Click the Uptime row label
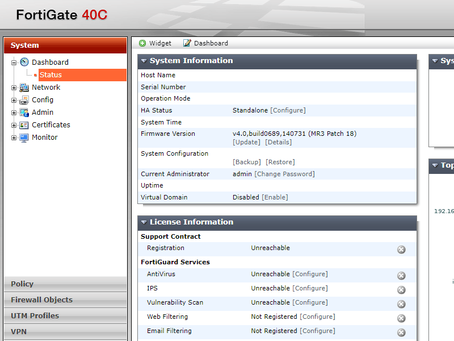This screenshot has height=341, width=454. click(152, 186)
